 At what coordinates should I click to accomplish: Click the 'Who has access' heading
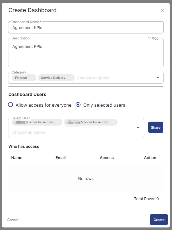click(24, 146)
